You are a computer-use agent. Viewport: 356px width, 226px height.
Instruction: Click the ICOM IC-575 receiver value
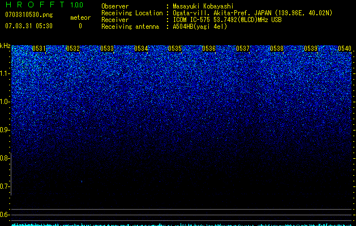click(x=227, y=20)
